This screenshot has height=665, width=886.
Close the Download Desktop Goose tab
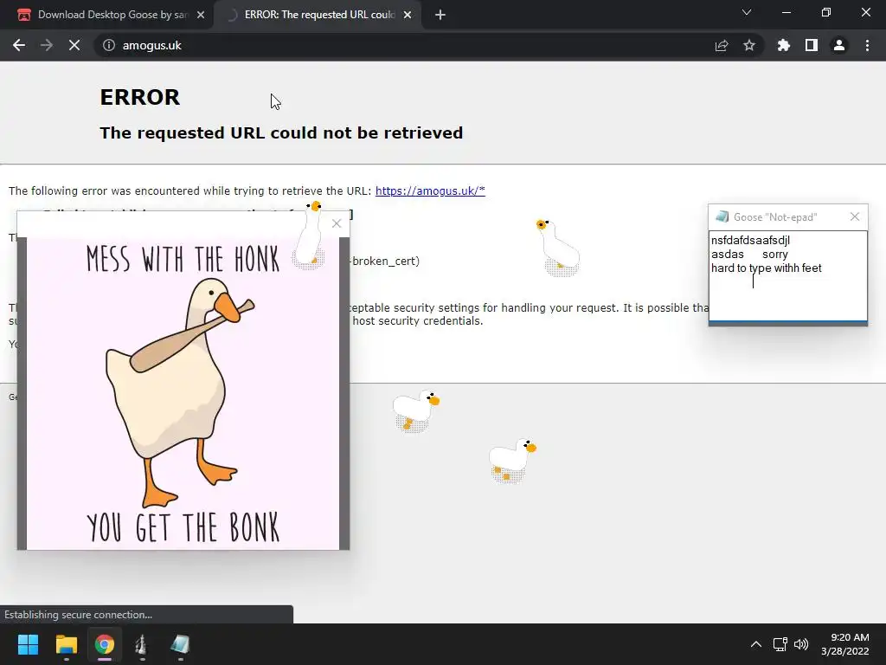(x=201, y=16)
